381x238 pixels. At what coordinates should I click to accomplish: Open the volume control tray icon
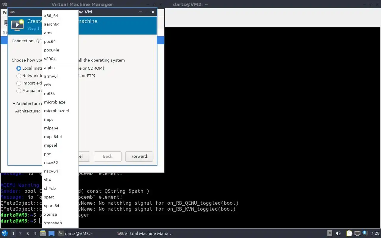coord(338,233)
